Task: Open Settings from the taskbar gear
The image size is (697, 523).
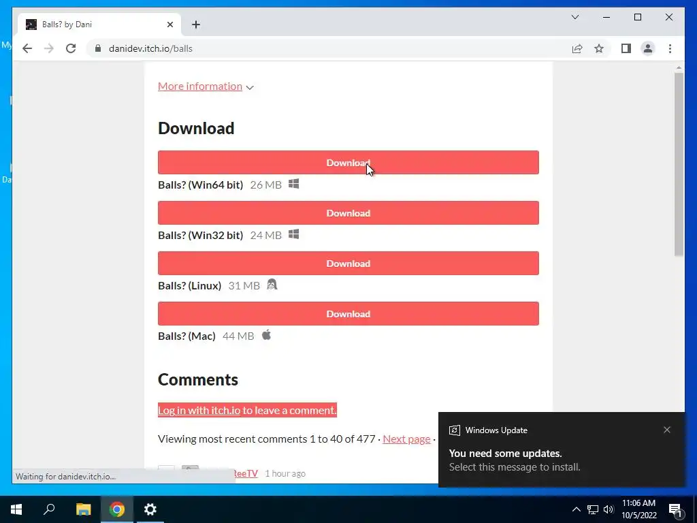Action: click(150, 509)
